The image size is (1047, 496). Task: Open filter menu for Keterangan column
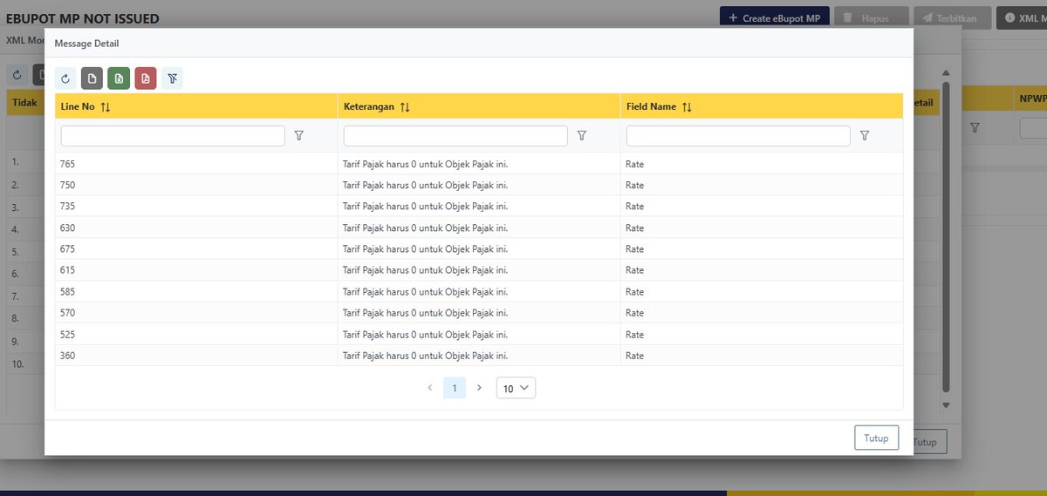582,136
